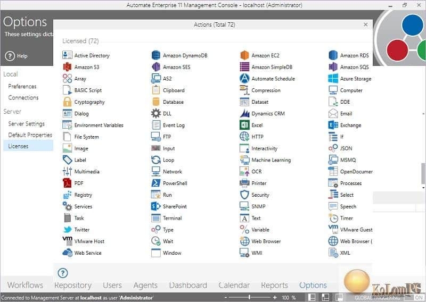Viewport: 426px width, 302px height.
Task: Open the Users tab
Action: coord(112,285)
